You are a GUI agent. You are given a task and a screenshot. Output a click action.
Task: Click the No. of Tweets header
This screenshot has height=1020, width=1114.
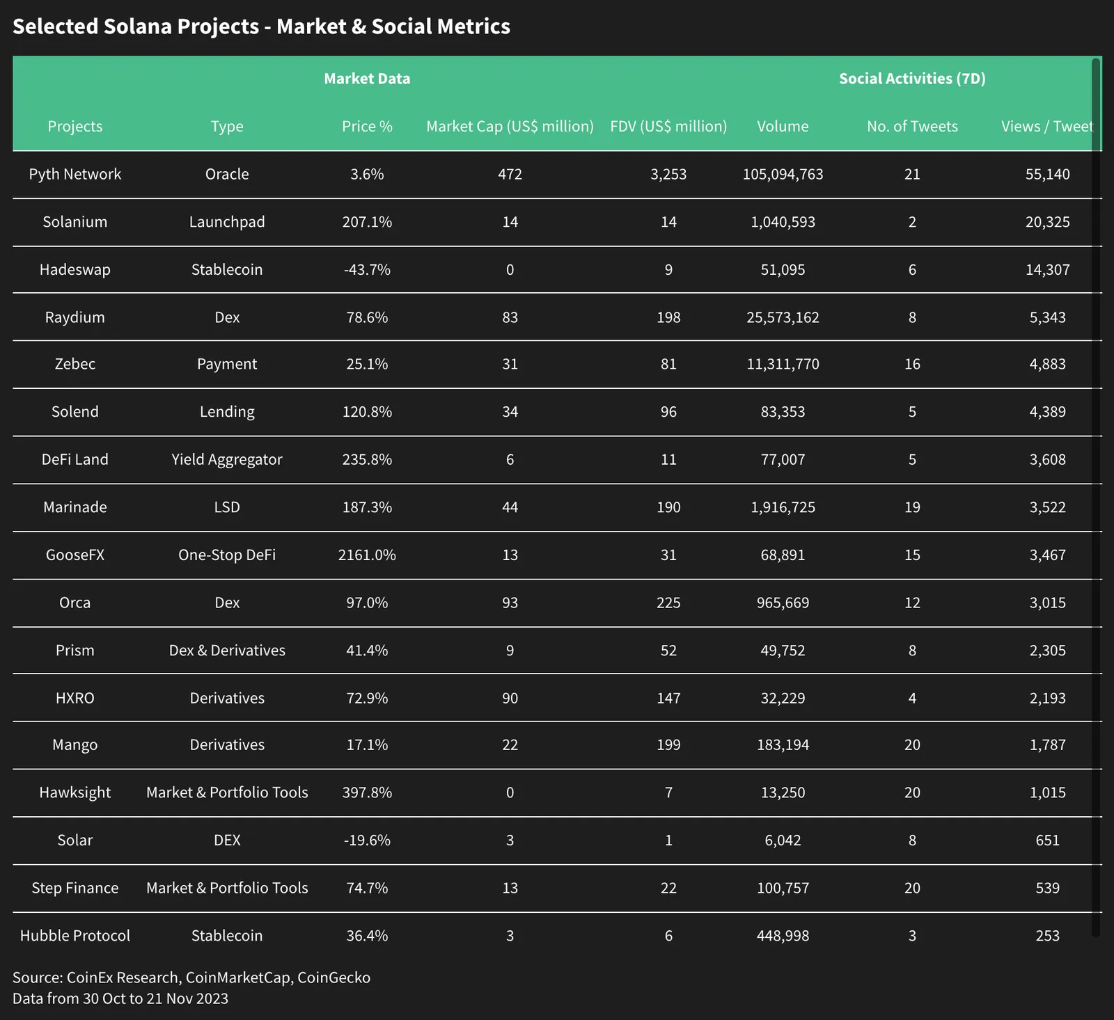point(912,126)
